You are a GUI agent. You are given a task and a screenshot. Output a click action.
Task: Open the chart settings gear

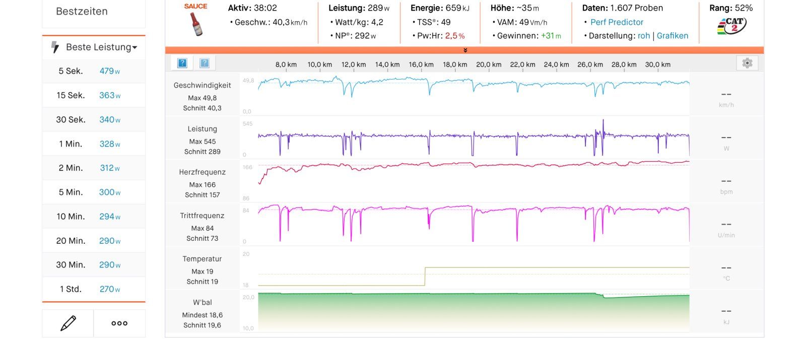coord(747,63)
